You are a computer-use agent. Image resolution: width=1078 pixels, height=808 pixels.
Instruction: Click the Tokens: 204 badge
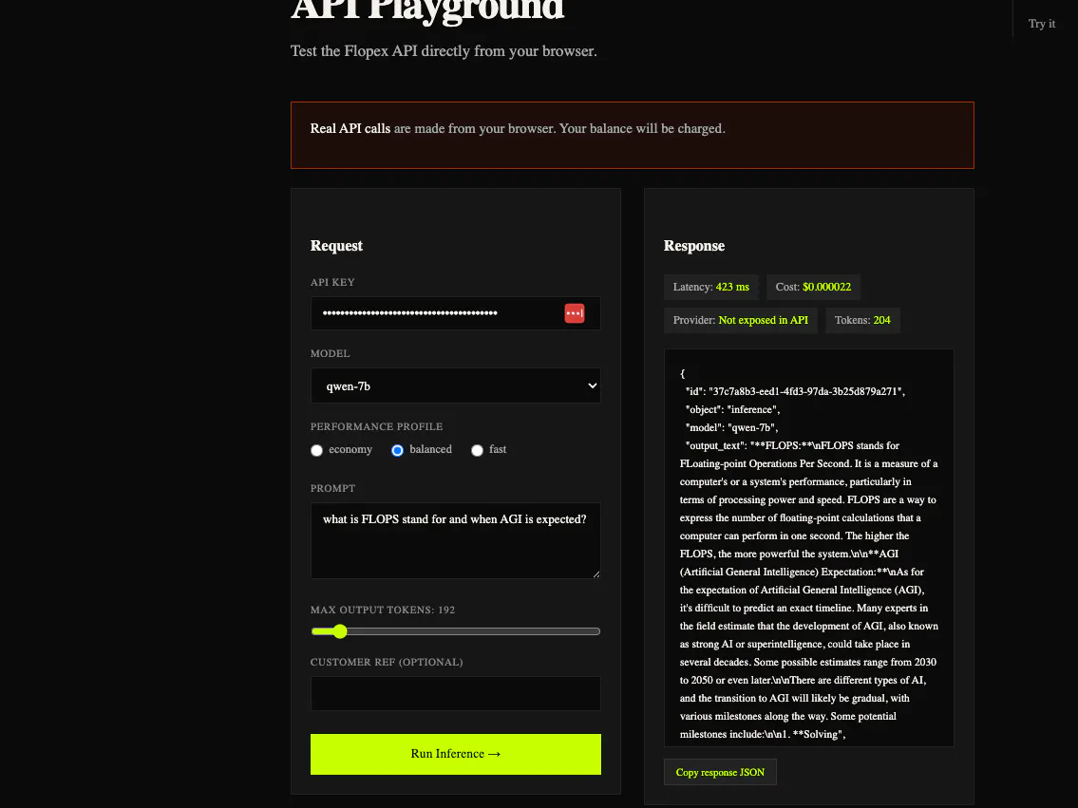click(862, 320)
